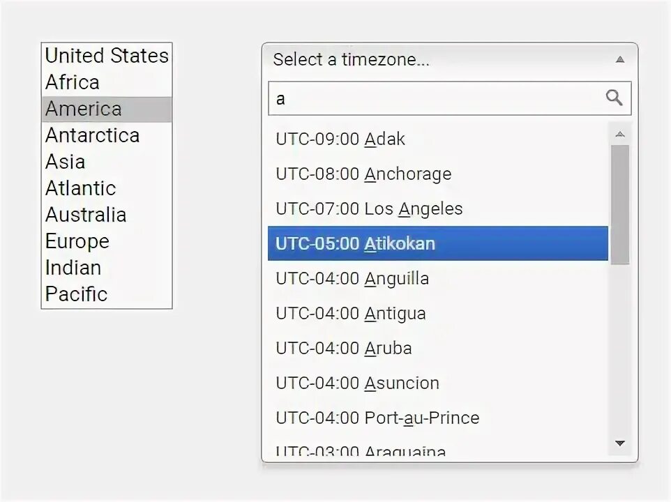Select highlighted UTC-05:00 Atikokan option
The height and width of the screenshot is (502, 671).
click(355, 244)
